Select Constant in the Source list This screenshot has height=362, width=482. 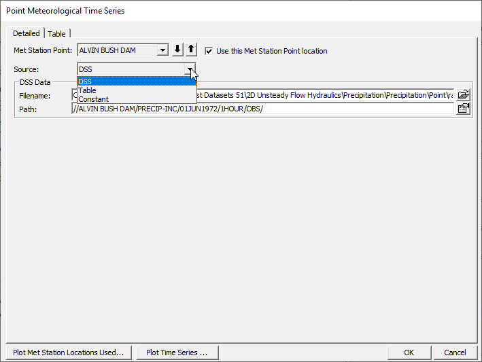coord(137,99)
